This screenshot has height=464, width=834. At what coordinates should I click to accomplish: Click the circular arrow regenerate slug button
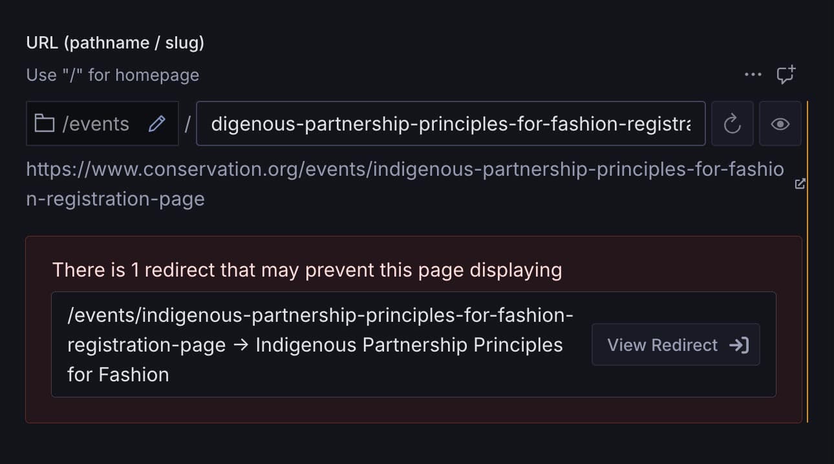coord(732,123)
